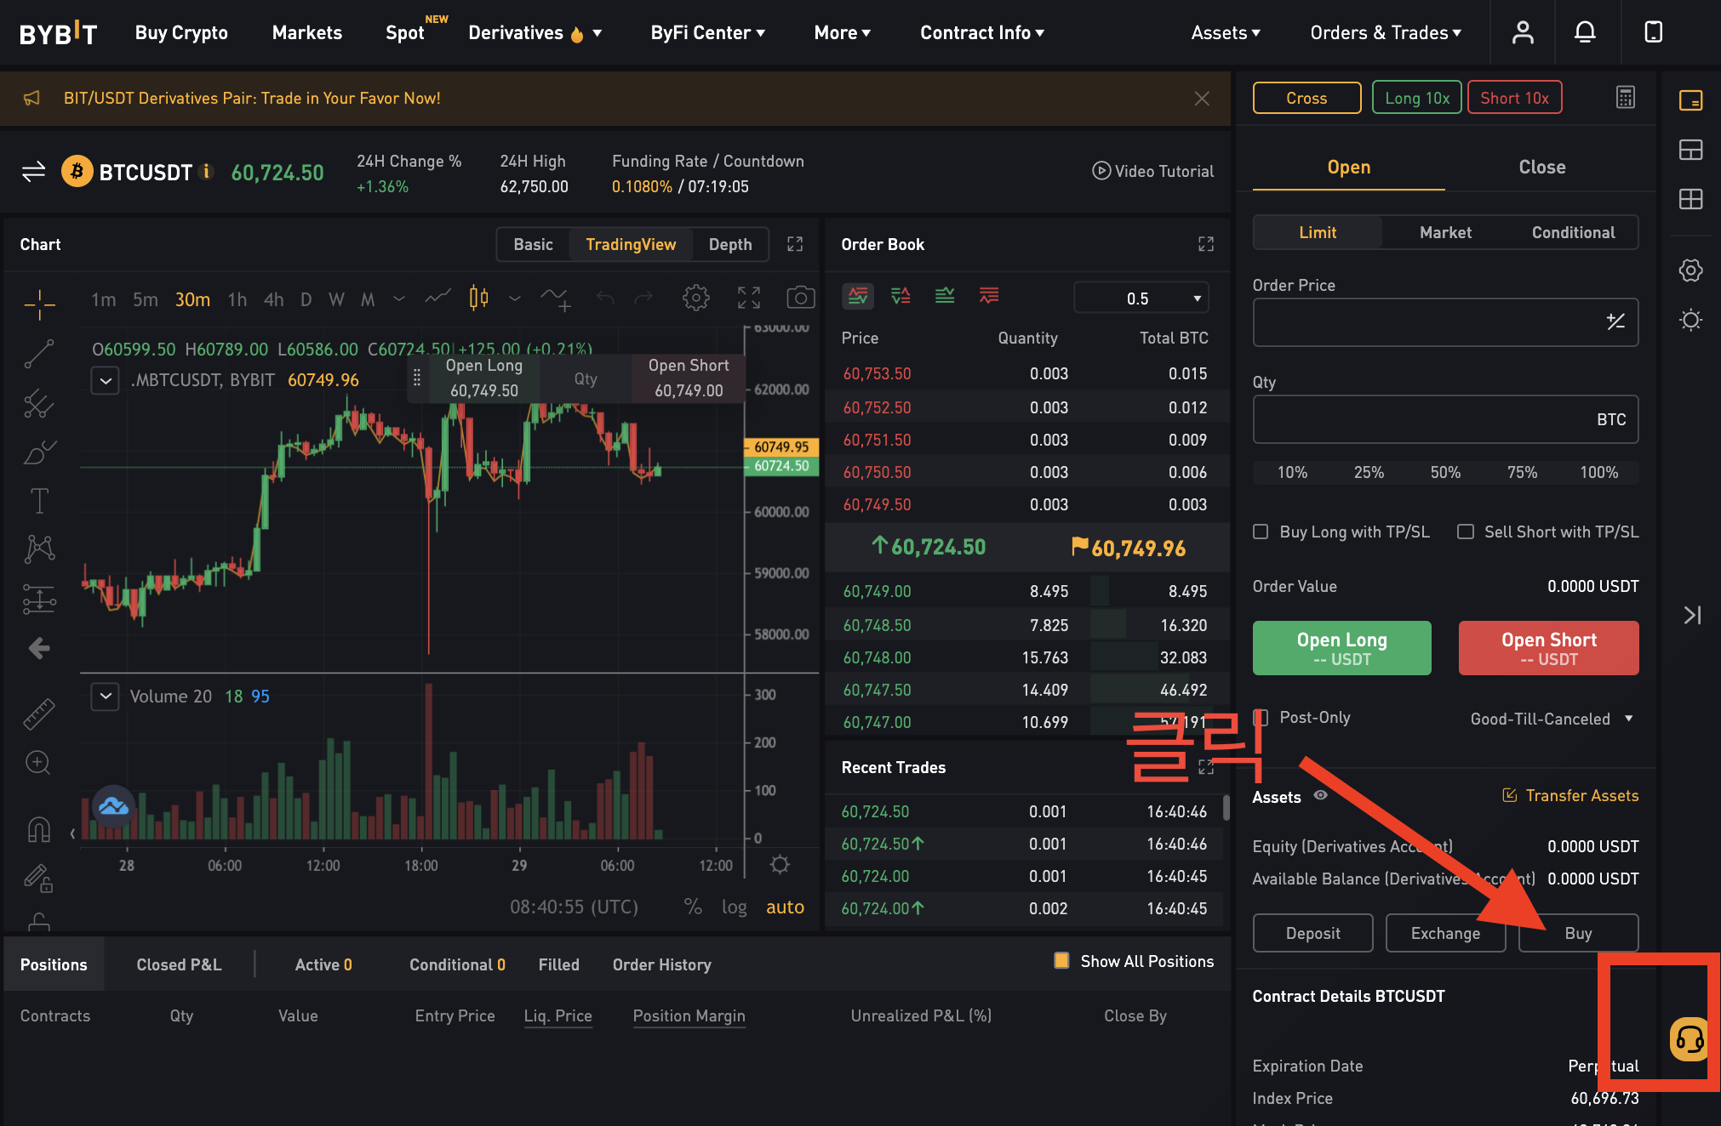
Task: Select the Conditional order type tab
Action: (1573, 232)
